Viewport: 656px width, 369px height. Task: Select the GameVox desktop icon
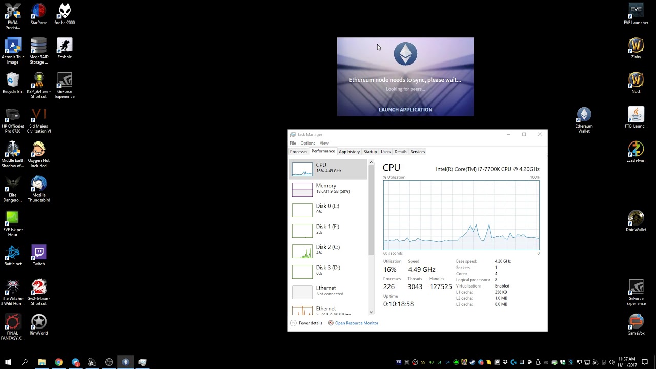pyautogui.click(x=636, y=325)
